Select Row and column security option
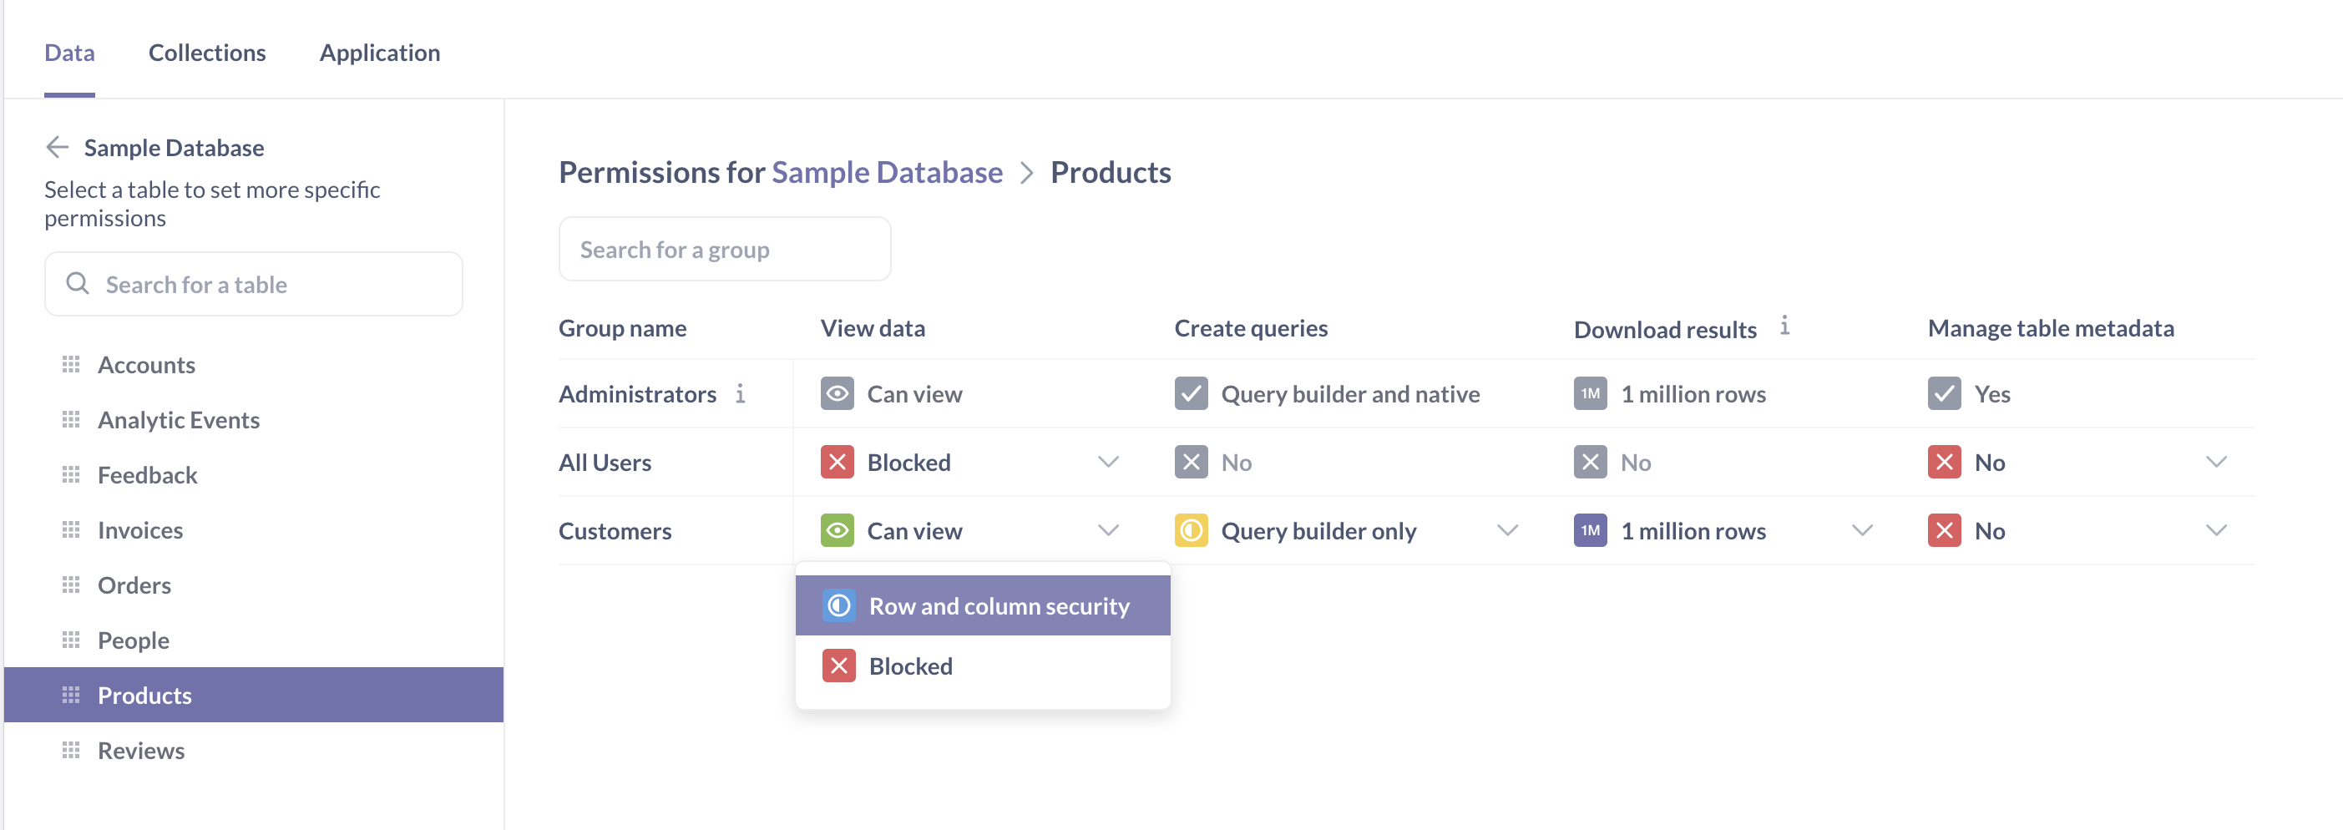 tap(998, 606)
